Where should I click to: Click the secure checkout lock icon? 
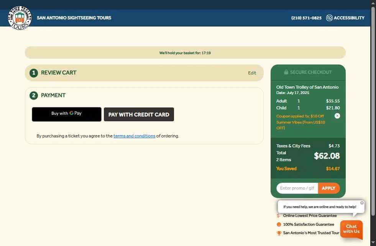point(286,72)
